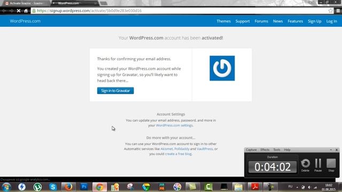
Task: Go to the browser home page icon
Action: [26, 11]
